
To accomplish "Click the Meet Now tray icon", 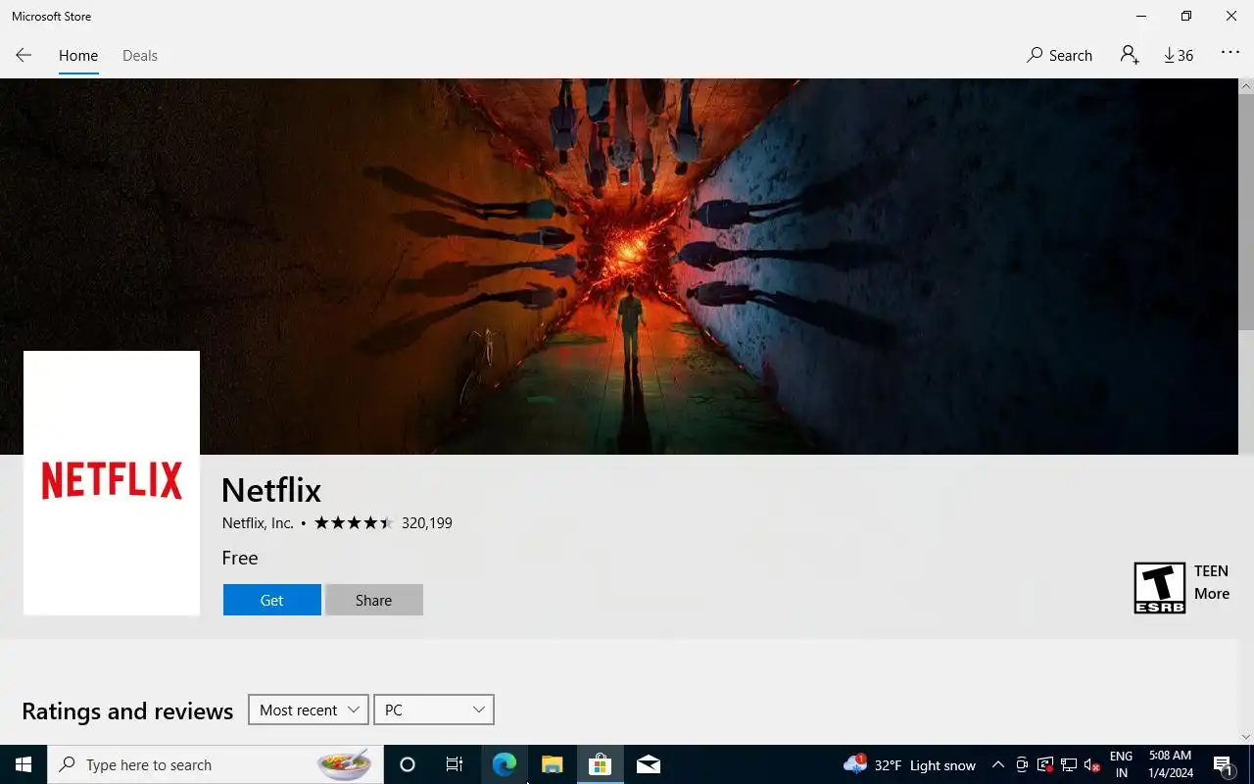I will pyautogui.click(x=1022, y=764).
